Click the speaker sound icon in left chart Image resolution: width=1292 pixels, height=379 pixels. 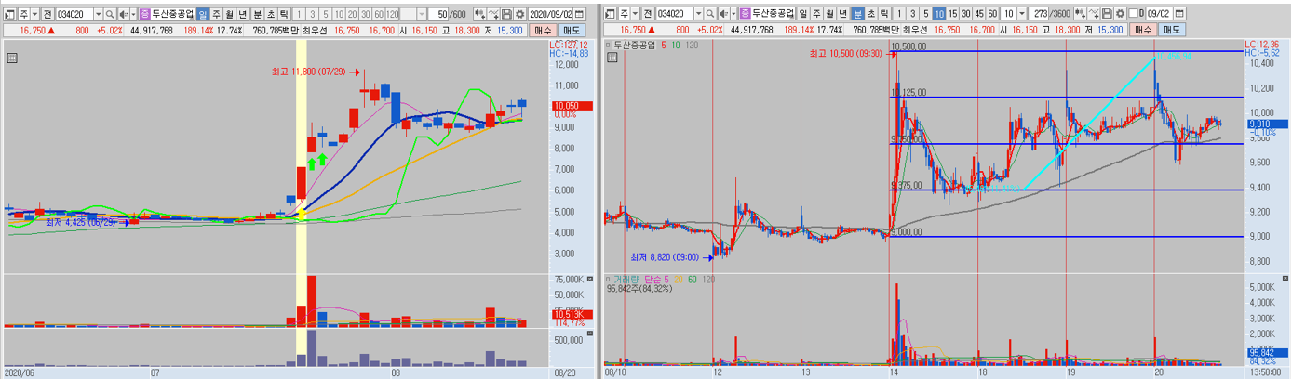pyautogui.click(x=122, y=14)
